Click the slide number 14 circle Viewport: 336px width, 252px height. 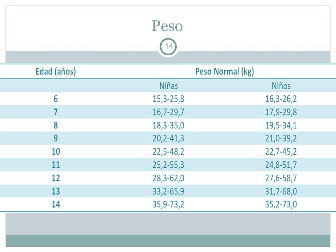[168, 47]
